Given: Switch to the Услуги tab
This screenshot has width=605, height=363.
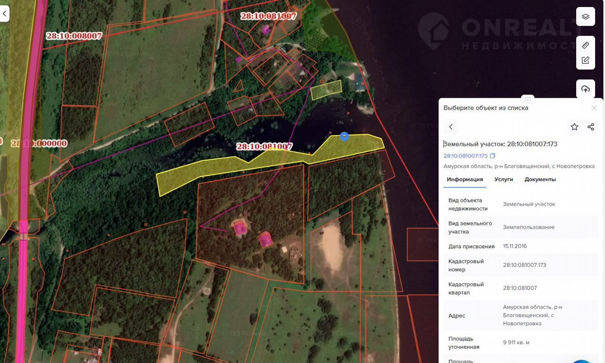Looking at the screenshot, I should (x=503, y=180).
